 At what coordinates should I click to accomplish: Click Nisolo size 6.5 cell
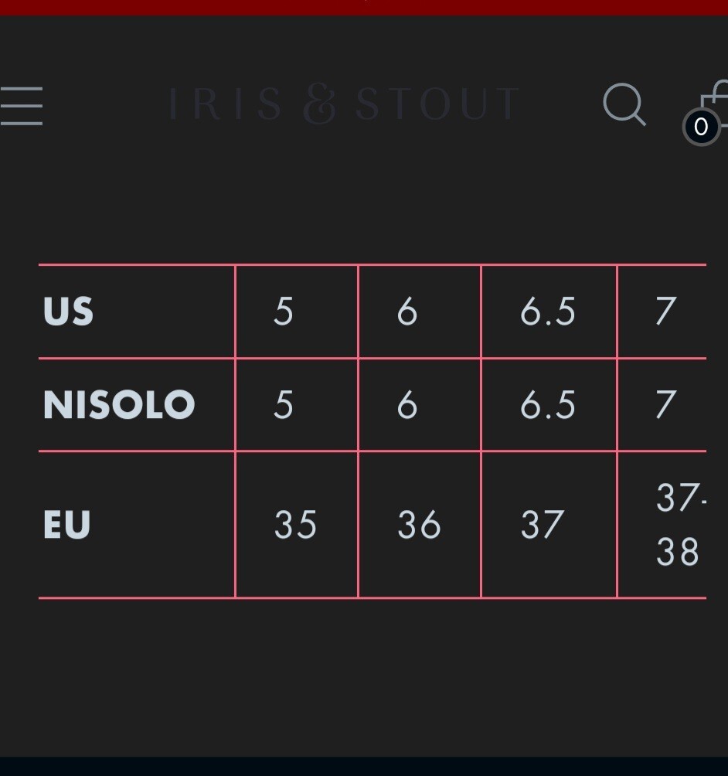point(549,405)
